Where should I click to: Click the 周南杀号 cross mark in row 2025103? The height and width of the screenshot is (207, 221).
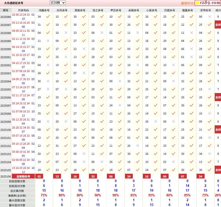(x=84, y=154)
